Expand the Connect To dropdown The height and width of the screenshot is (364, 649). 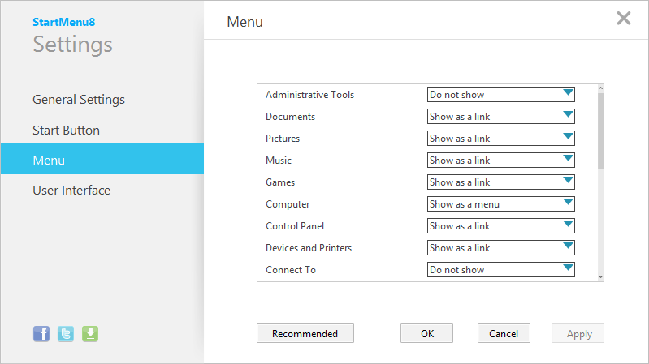[x=501, y=270]
